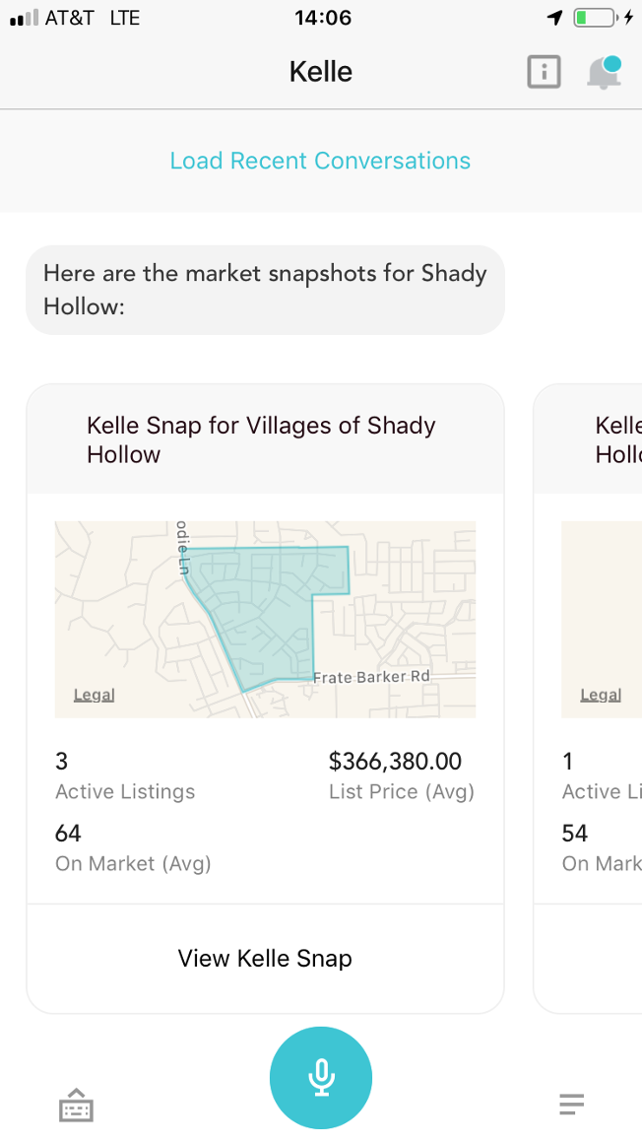Open the keyboard input icon
This screenshot has width=642, height=1143.
coord(76,1106)
